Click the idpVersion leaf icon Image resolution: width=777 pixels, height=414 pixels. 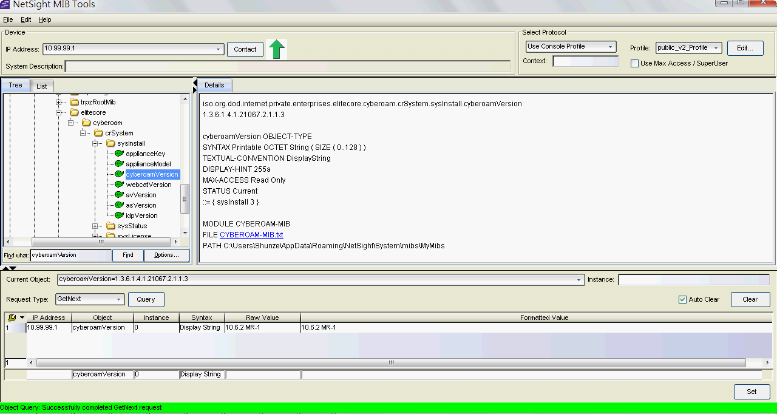120,215
